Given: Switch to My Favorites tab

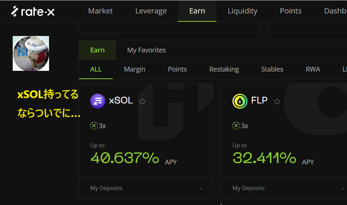Looking at the screenshot, I should [146, 50].
